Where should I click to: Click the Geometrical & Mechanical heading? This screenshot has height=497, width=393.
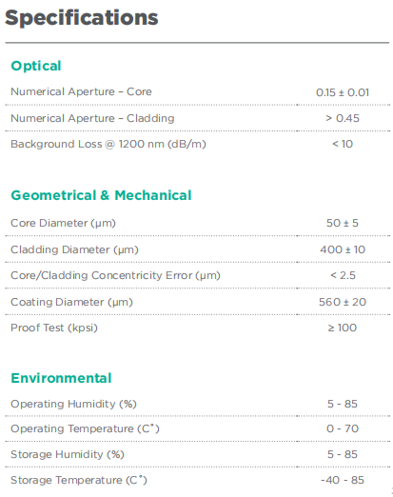(x=101, y=195)
